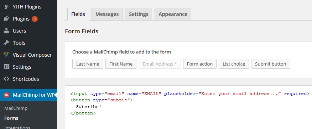The image size is (312, 129).
Task: Go to the Appearance tab
Action: coord(173,14)
